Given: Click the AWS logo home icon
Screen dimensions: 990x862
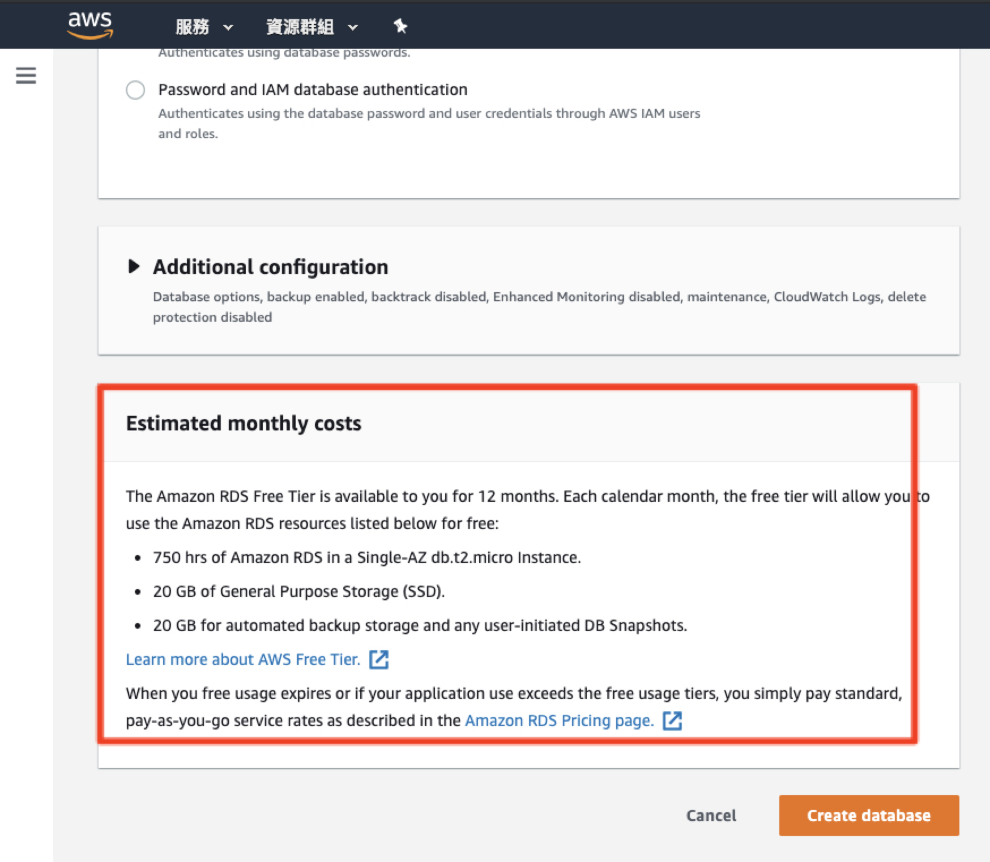Looking at the screenshot, I should (x=90, y=25).
